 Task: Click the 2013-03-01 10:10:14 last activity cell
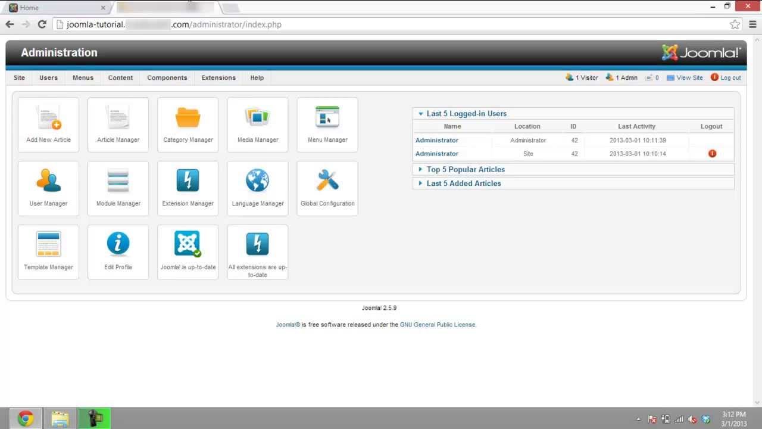coord(637,154)
